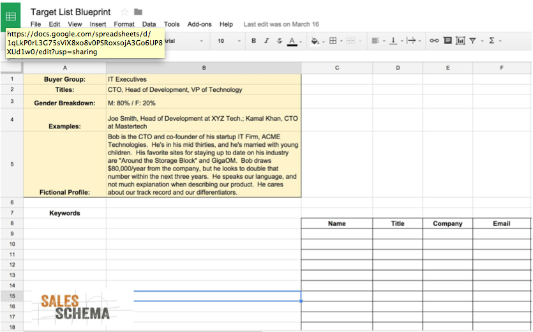This screenshot has height=332, width=533.
Task: Star the Target List Blueprint document
Action: point(124,12)
